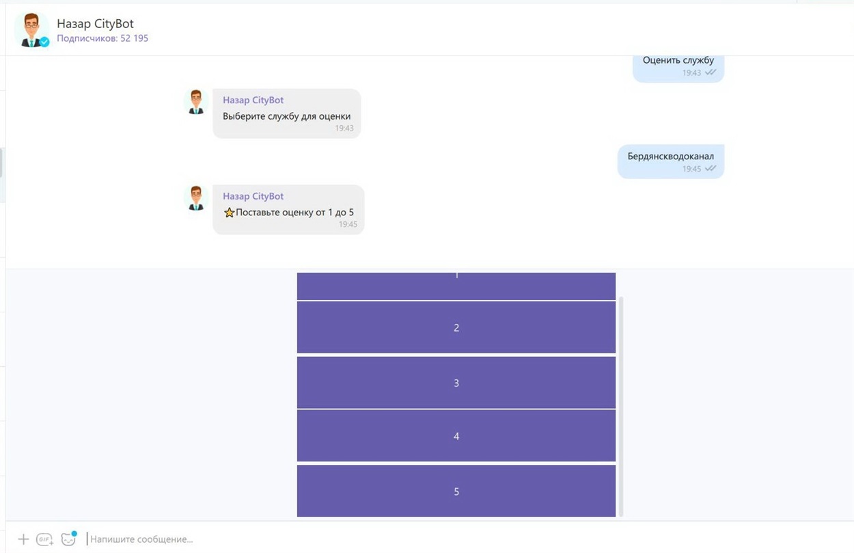854x553 pixels.
Task: Click the rating keyboard scrollbar
Action: 621,407
